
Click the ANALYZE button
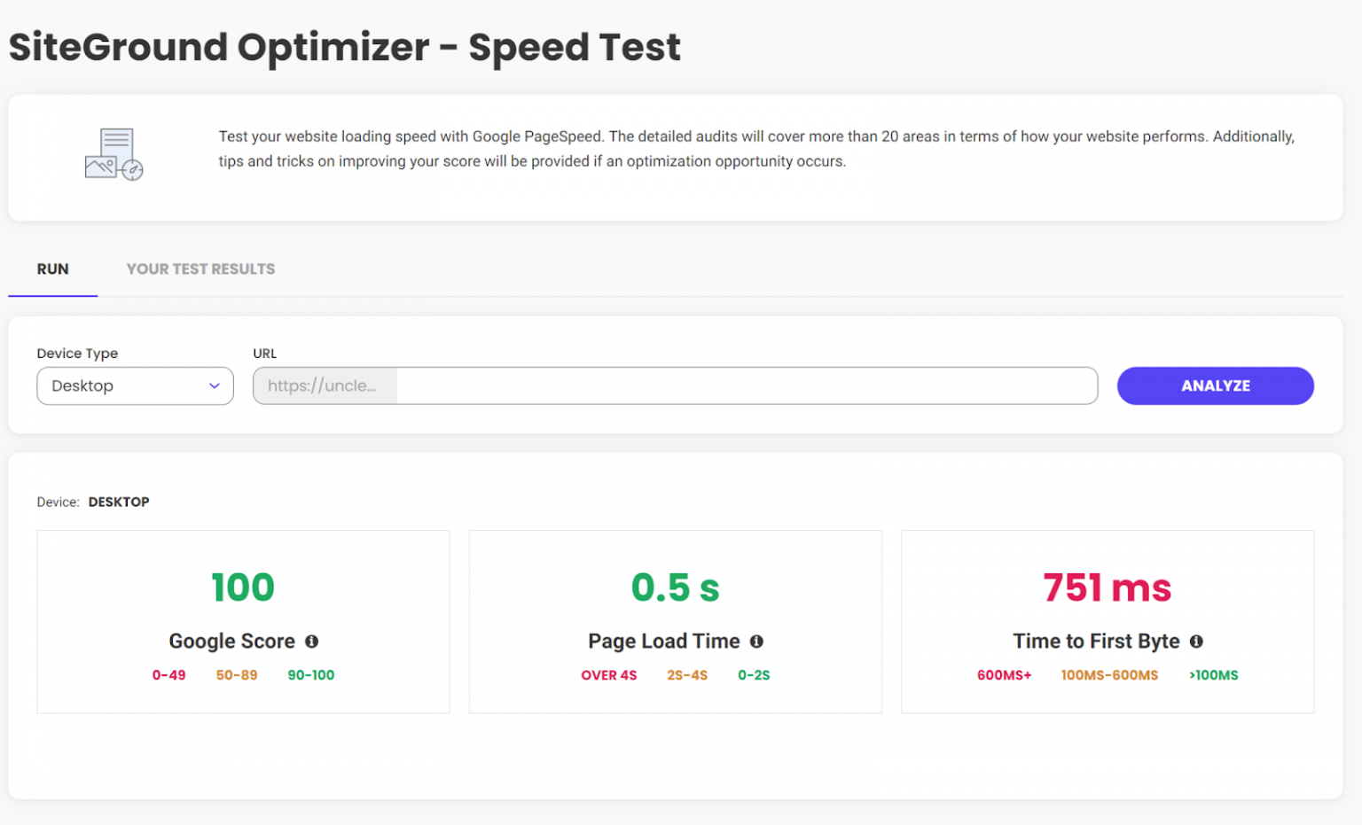pyautogui.click(x=1215, y=385)
